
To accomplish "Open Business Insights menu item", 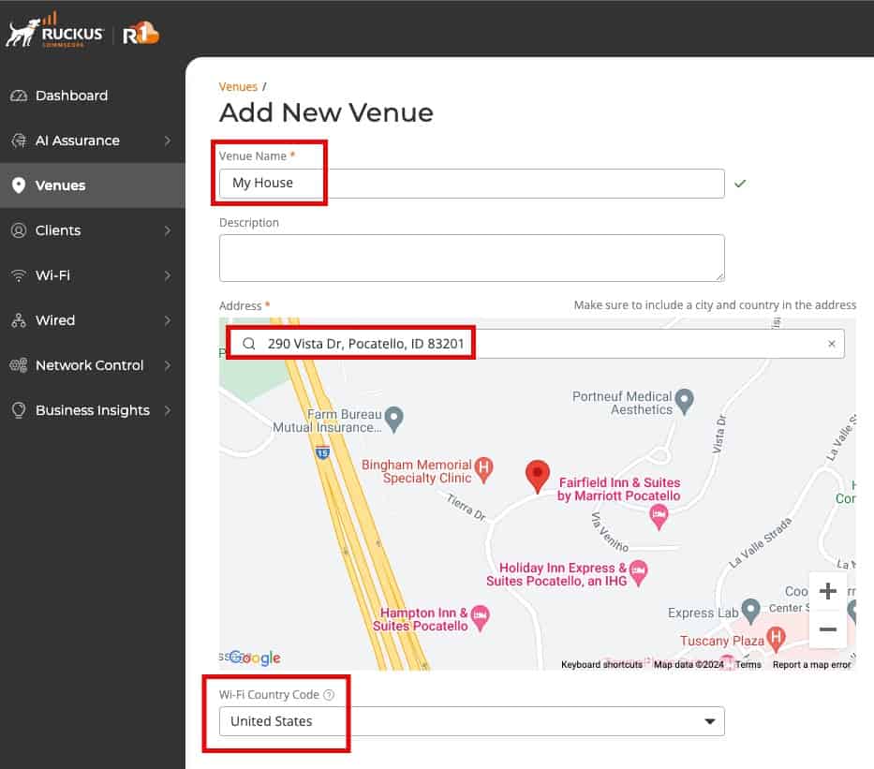I will tap(92, 410).
